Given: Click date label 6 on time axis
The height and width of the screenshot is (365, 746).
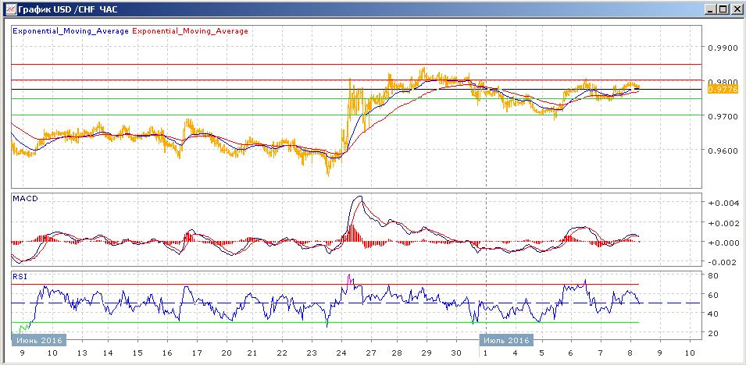Looking at the screenshot, I should 571,353.
